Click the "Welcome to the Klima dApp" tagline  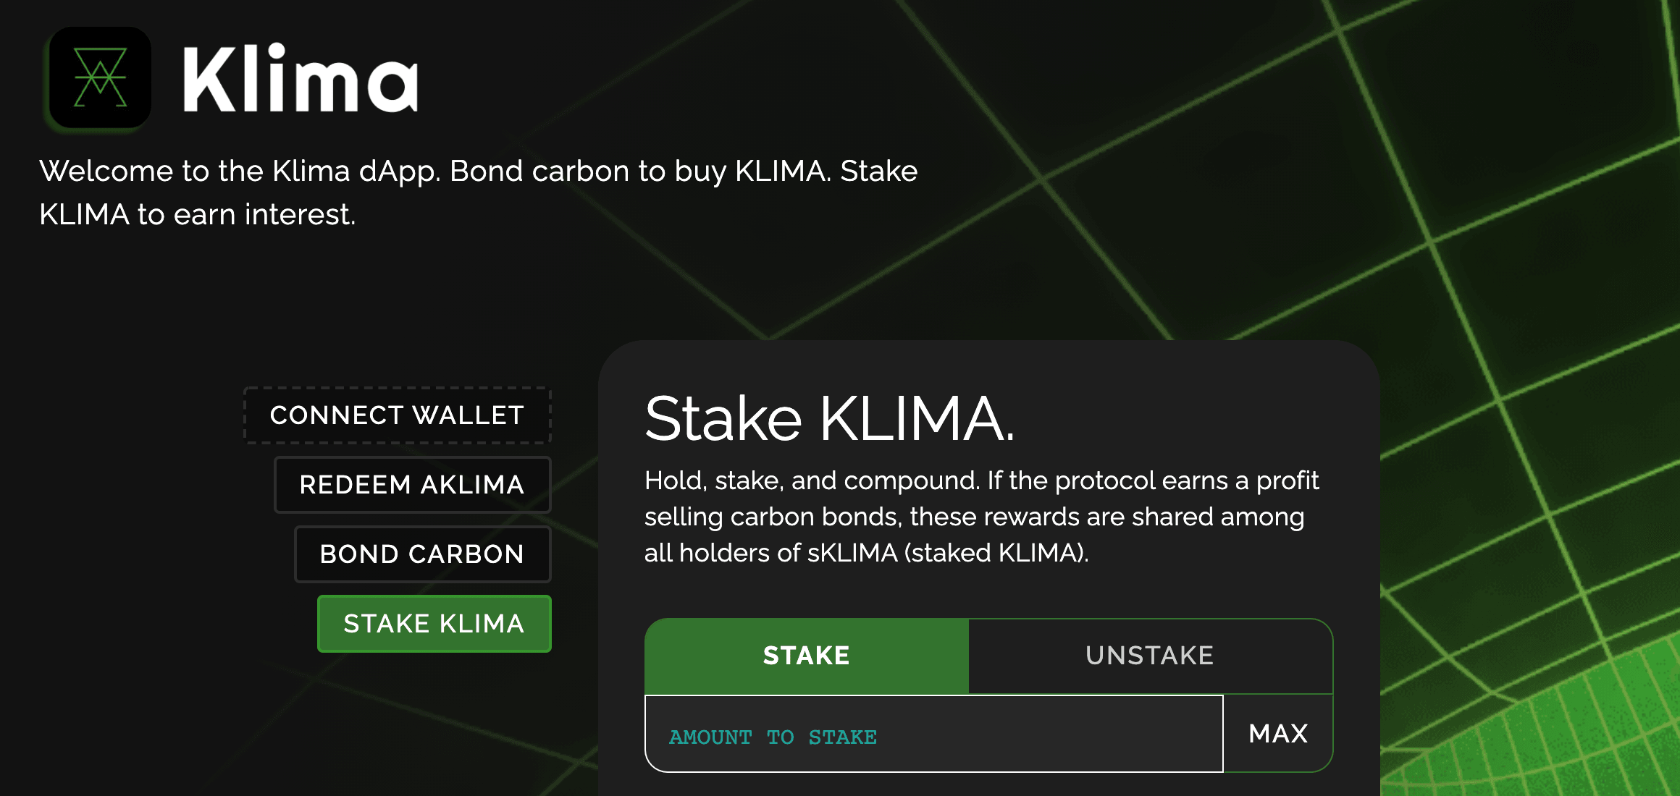478,192
